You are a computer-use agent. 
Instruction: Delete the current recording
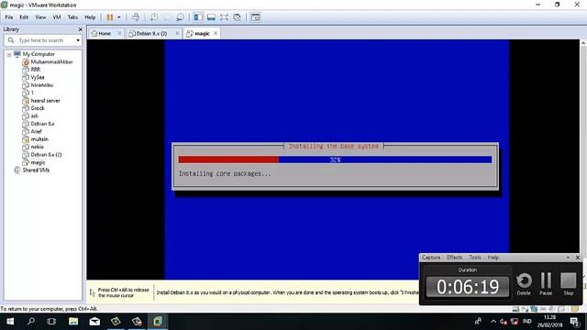click(x=524, y=283)
